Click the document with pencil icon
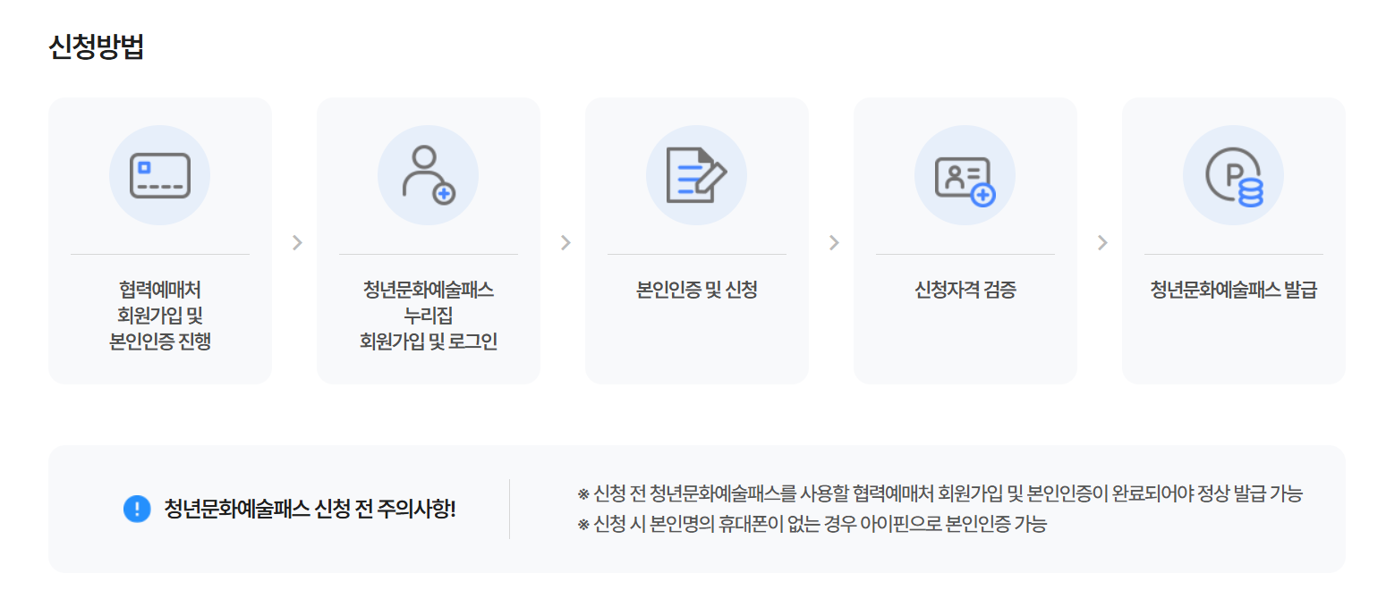The width and height of the screenshot is (1386, 607). tap(697, 175)
